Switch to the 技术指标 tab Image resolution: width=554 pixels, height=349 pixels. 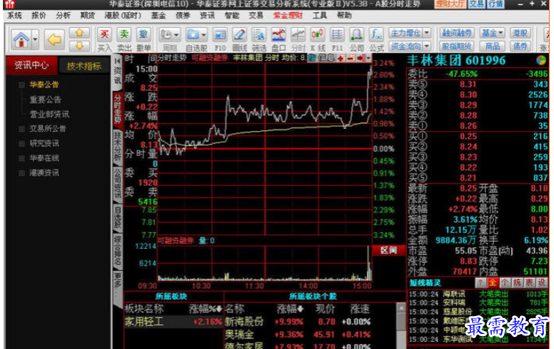click(x=84, y=66)
